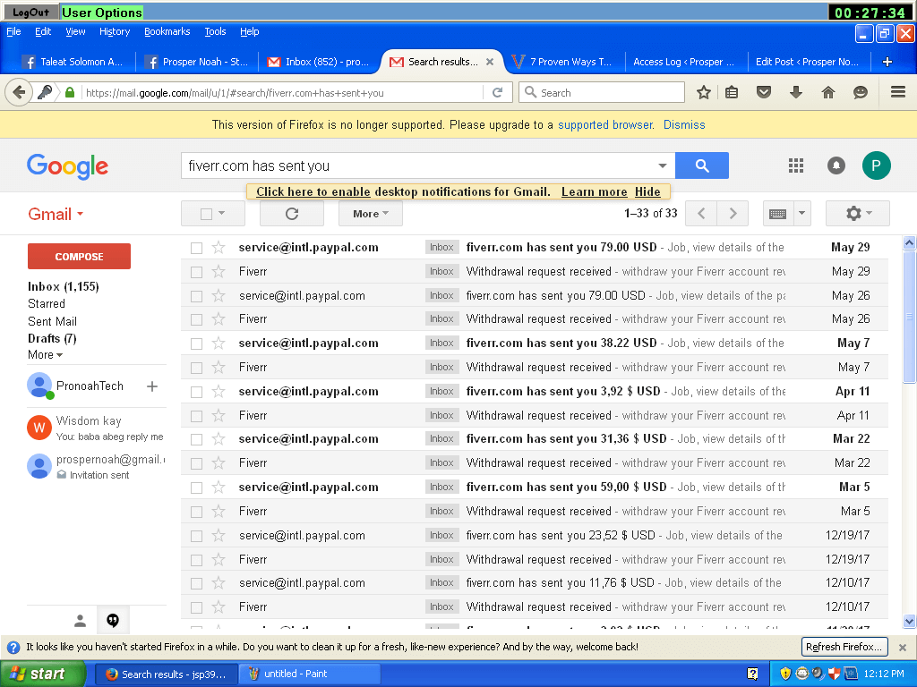Viewport: 917px width, 687px height.
Task: Star the May 29 PayPal email
Action: click(219, 248)
